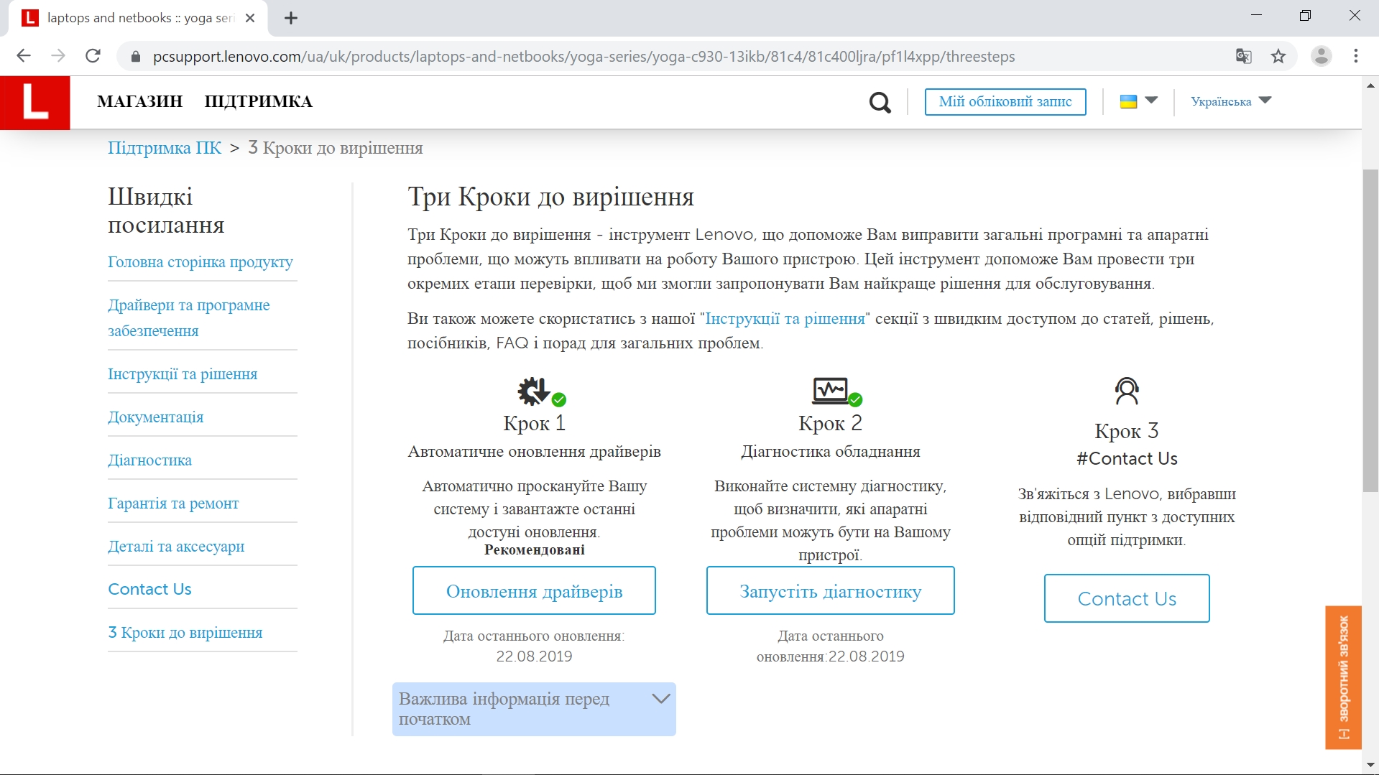Open Головна сторінка продукту sidebar link
The width and height of the screenshot is (1379, 775).
200,262
